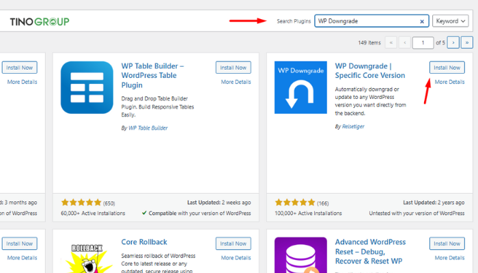Viewport: 478px width, 273px height.
Task: Click '60,000+ Active Installations' text
Action: (x=93, y=213)
